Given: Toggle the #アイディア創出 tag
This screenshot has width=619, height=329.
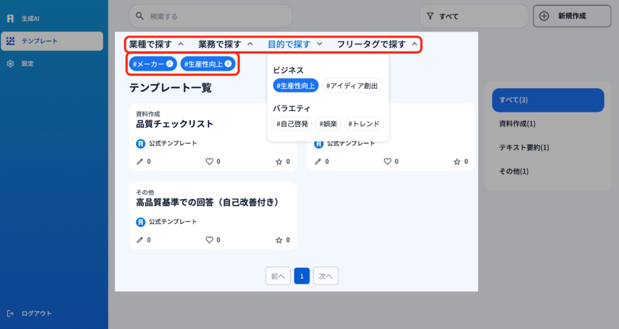Looking at the screenshot, I should [x=352, y=86].
